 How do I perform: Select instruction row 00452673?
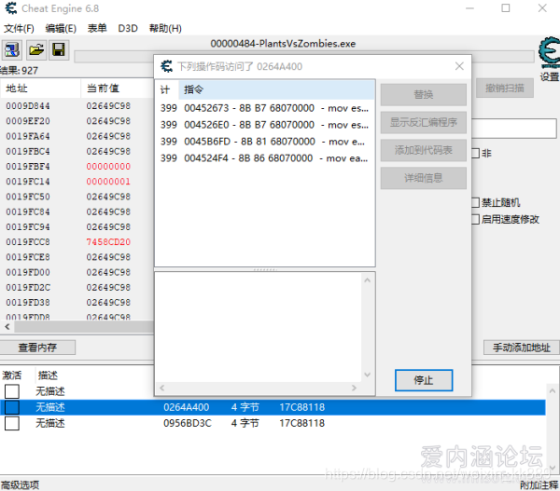(265, 108)
